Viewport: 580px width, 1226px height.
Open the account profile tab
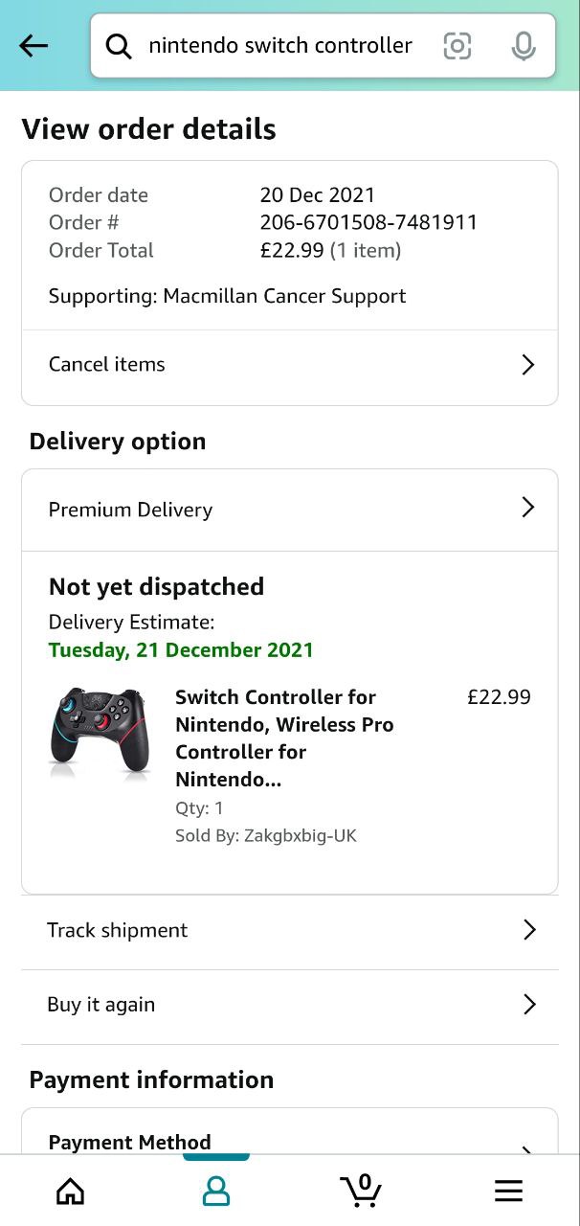(x=216, y=1191)
